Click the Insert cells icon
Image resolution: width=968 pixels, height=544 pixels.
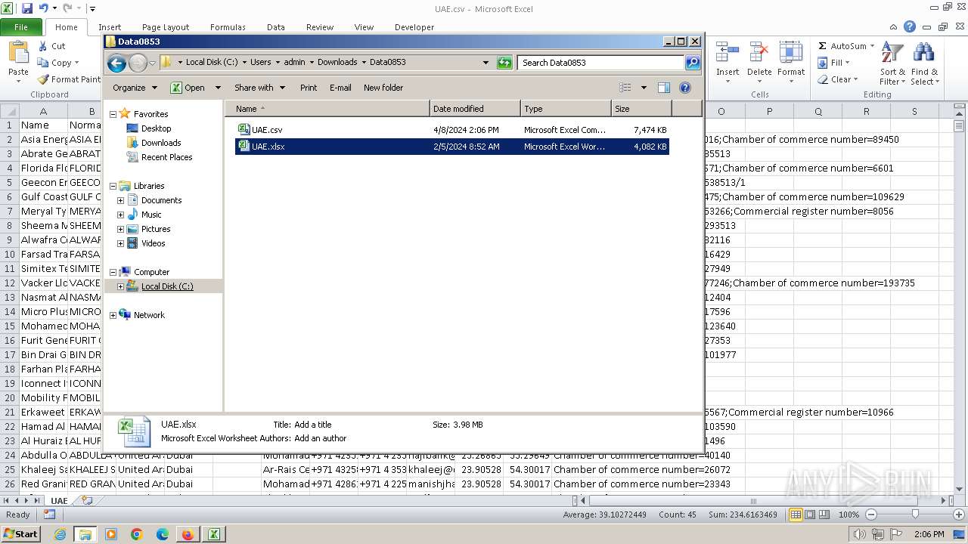[728, 53]
